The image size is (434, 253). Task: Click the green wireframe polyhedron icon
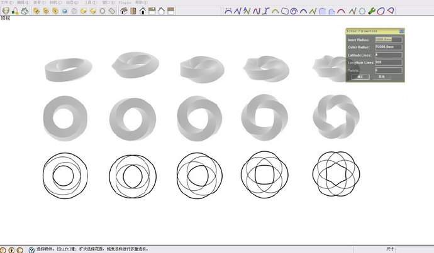point(25,11)
